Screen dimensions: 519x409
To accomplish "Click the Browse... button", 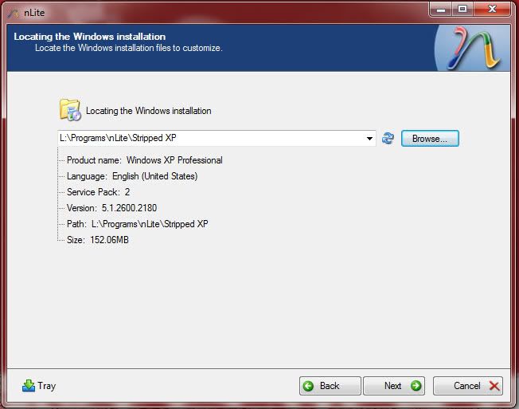I will (430, 138).
